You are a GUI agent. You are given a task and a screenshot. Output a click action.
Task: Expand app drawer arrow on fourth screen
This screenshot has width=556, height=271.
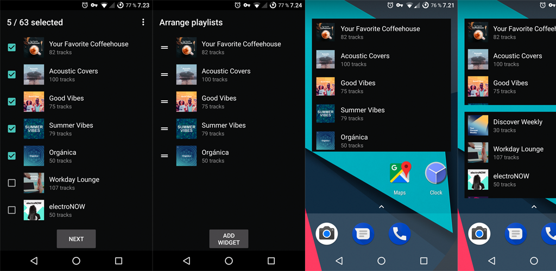pos(534,207)
